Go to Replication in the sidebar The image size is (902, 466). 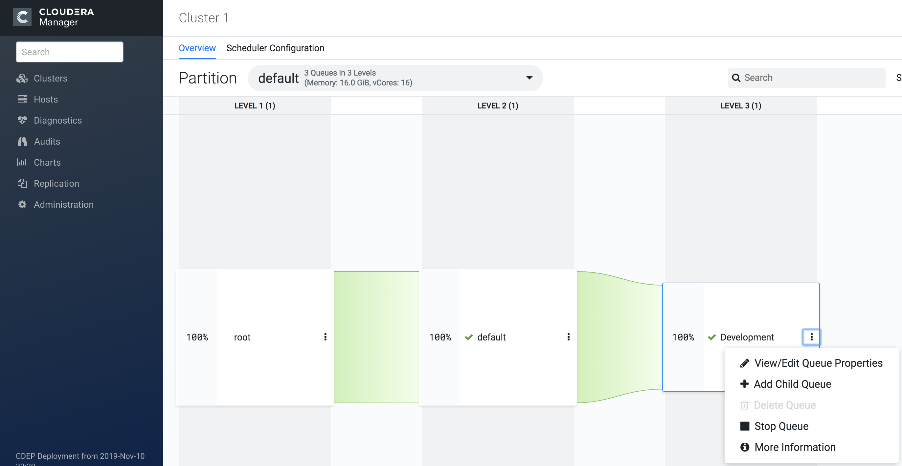(x=56, y=183)
